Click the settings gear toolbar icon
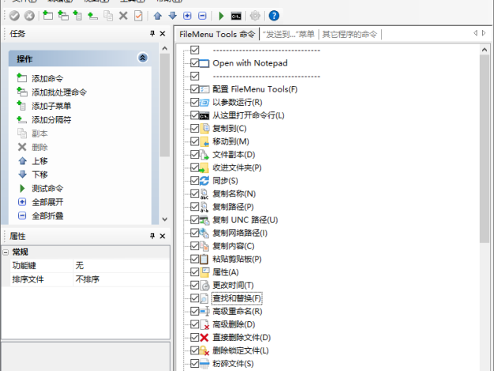The image size is (494, 371). click(255, 16)
